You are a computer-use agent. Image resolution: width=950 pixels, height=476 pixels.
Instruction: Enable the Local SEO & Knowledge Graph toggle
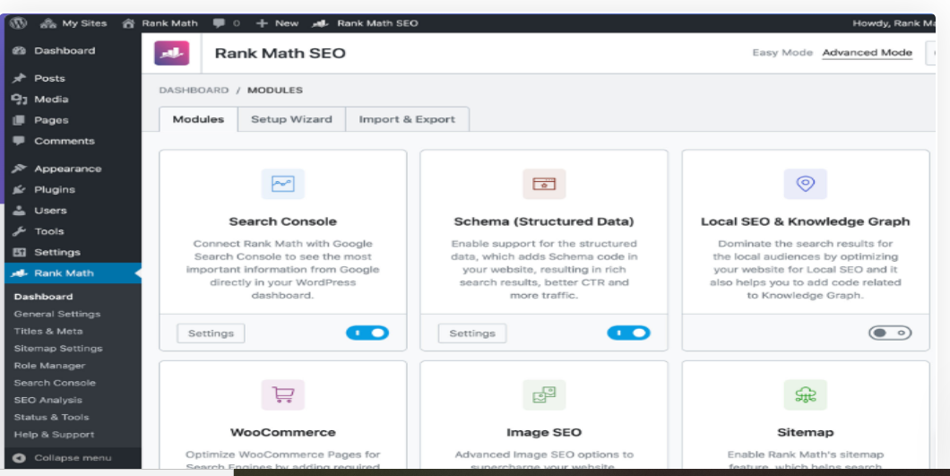coord(889,333)
